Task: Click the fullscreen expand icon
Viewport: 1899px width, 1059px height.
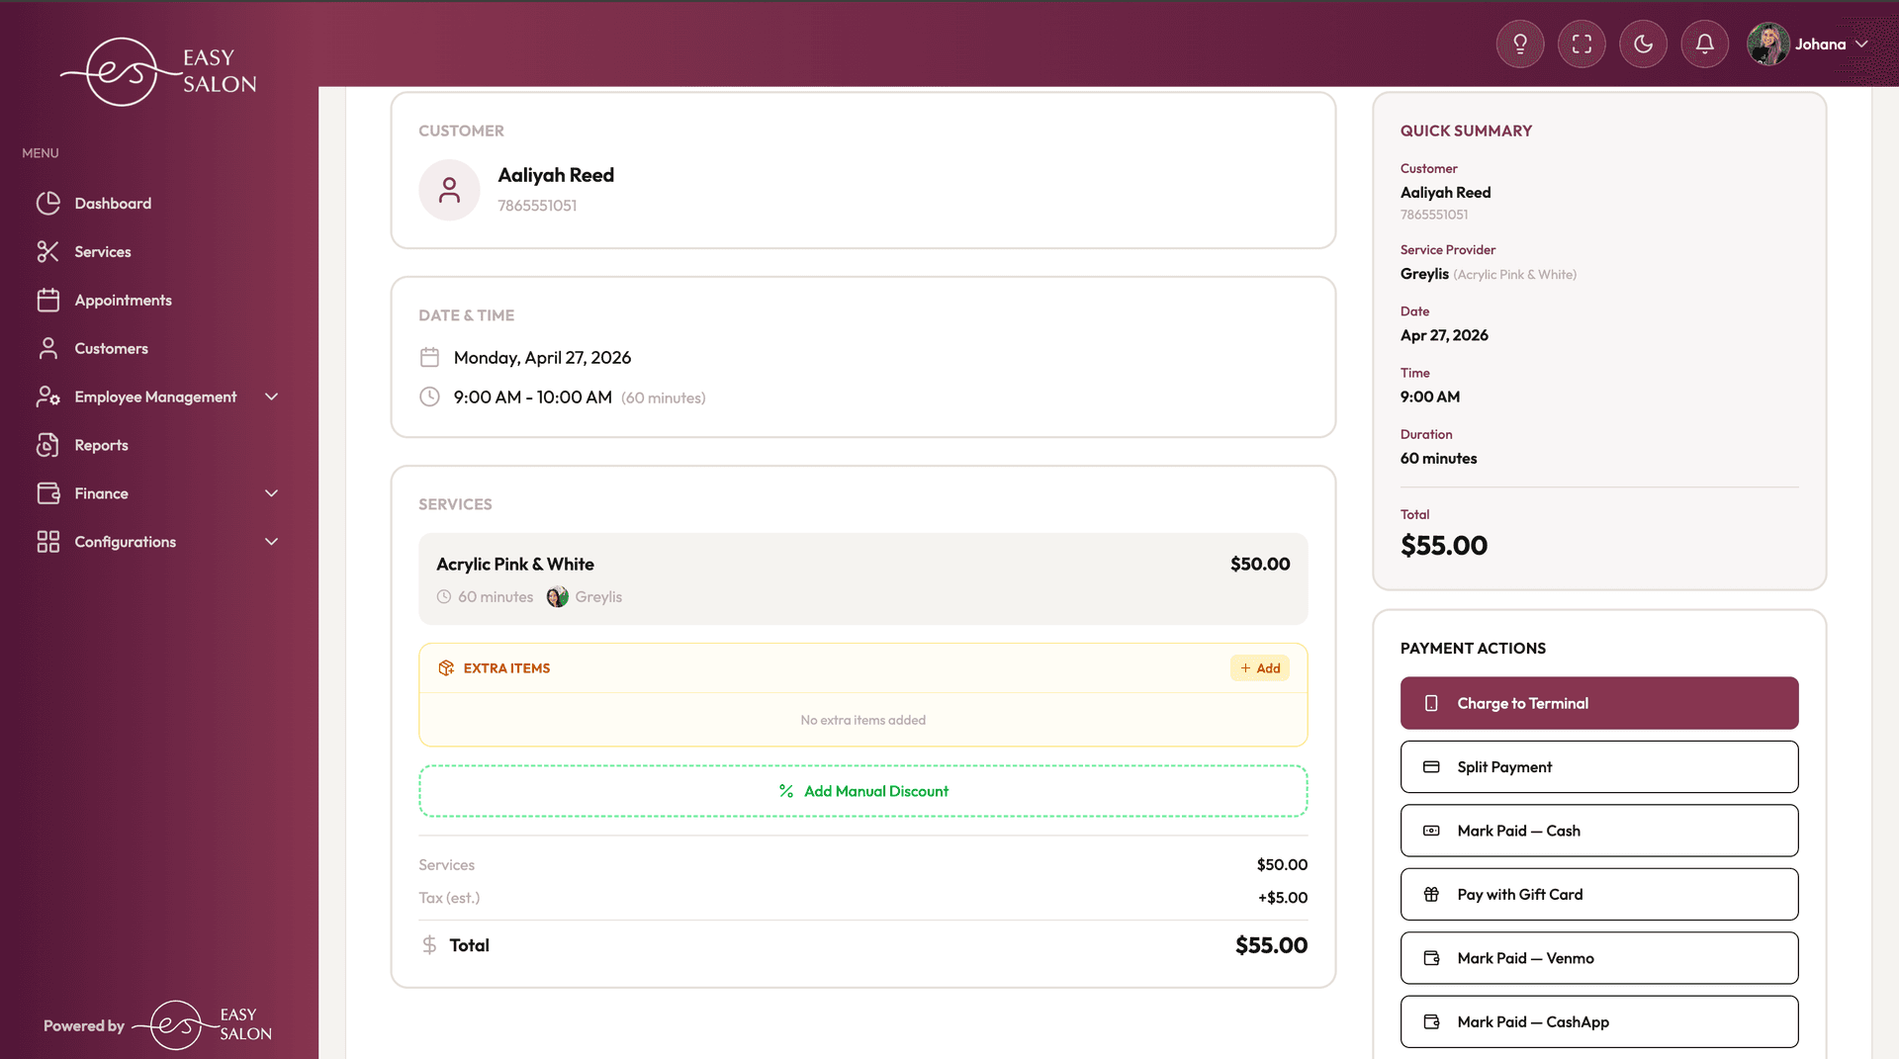Action: pos(1581,44)
